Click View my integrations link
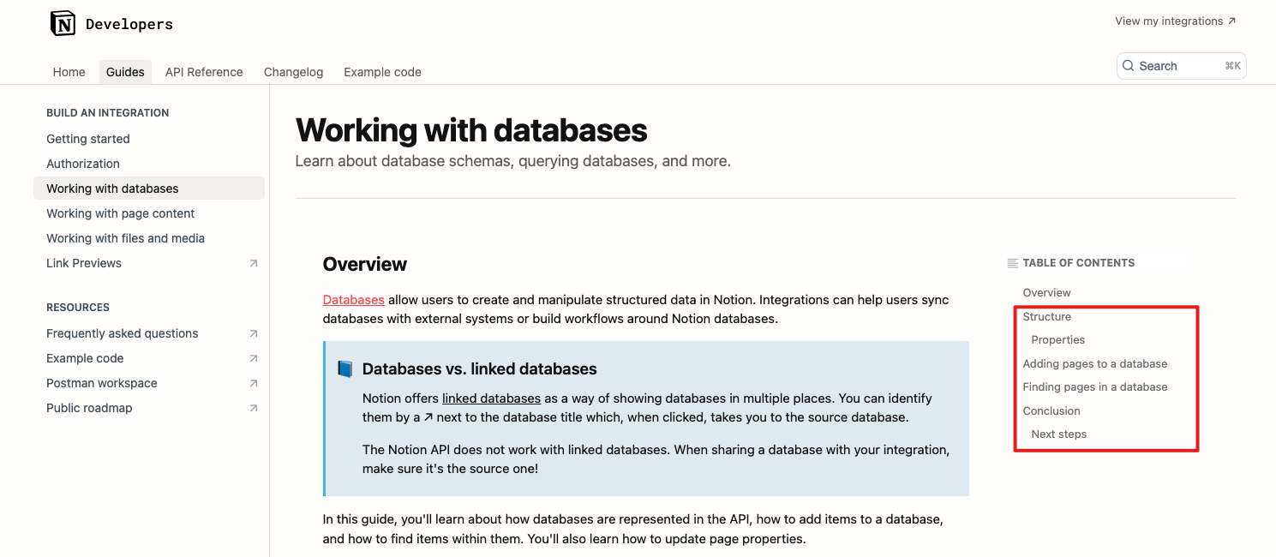Viewport: 1276px width, 557px height. (1175, 21)
